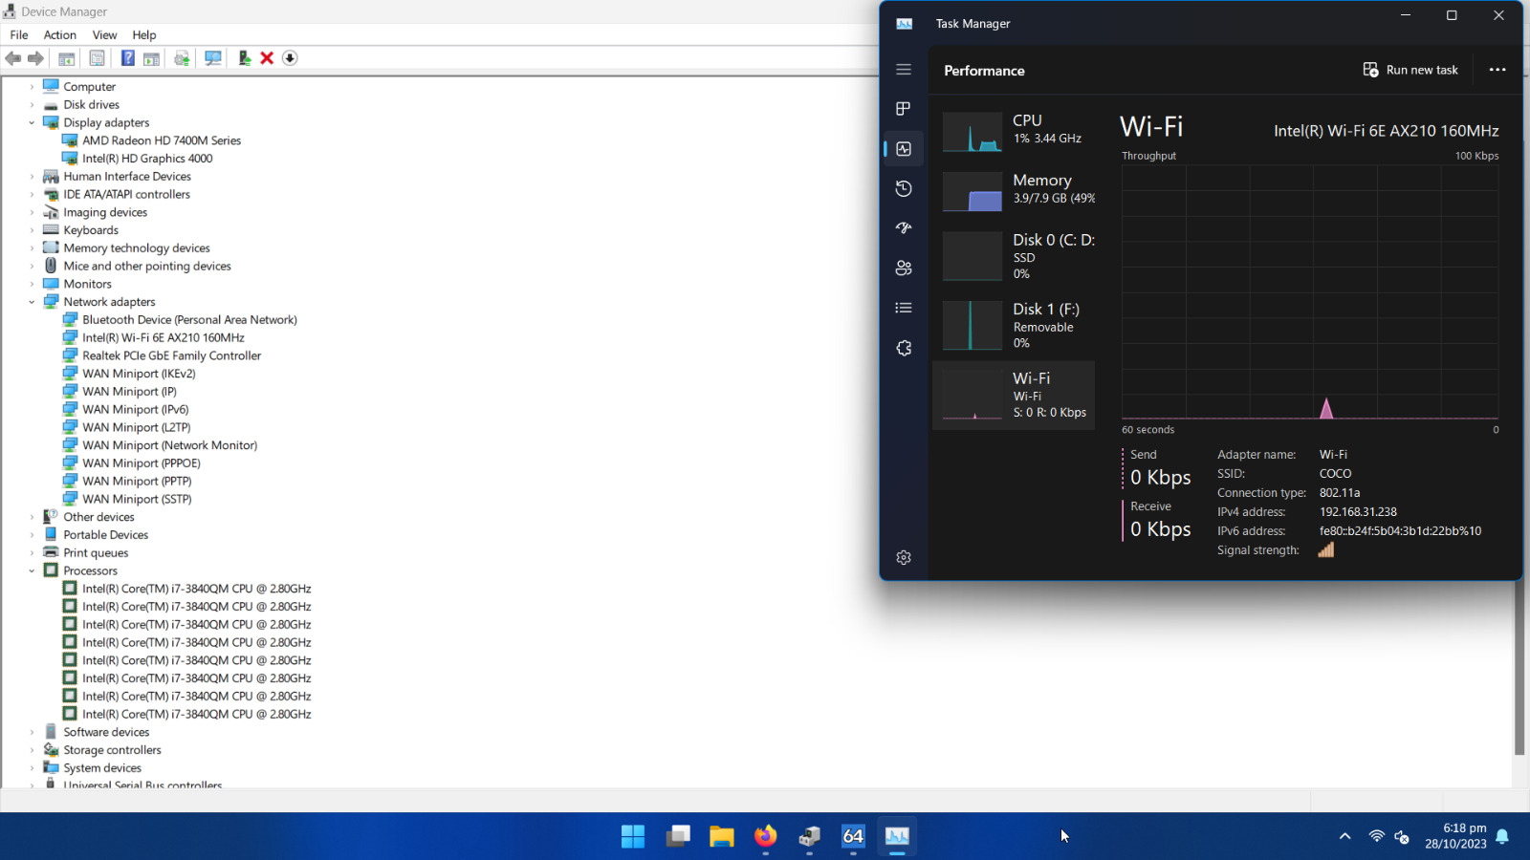Open Firefox from the taskbar
1530x860 pixels.
pos(765,836)
